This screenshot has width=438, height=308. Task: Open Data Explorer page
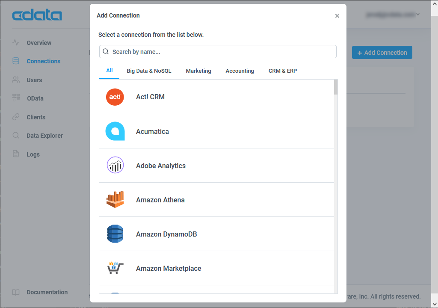point(44,136)
